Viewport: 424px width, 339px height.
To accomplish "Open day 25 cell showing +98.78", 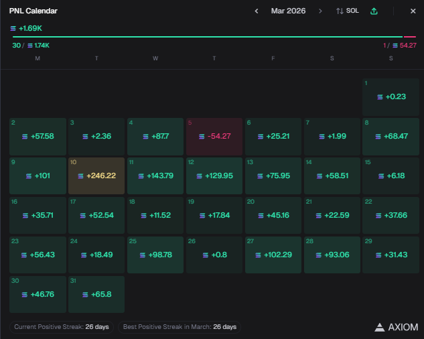I will [x=155, y=255].
